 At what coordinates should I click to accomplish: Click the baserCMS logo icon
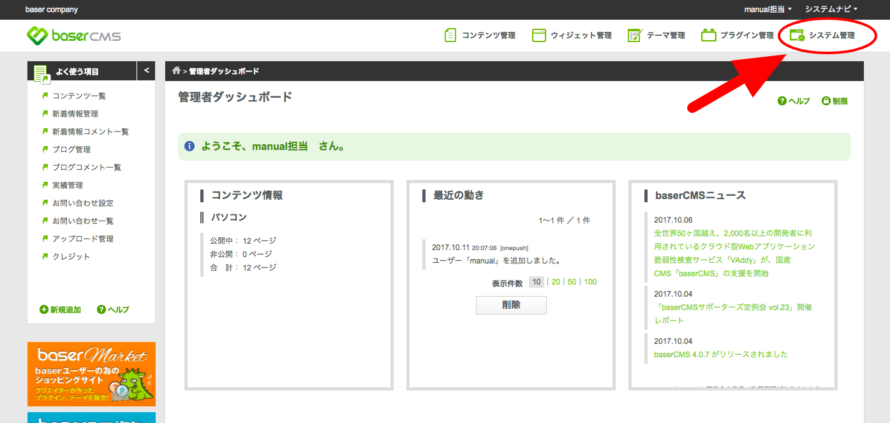coord(37,35)
